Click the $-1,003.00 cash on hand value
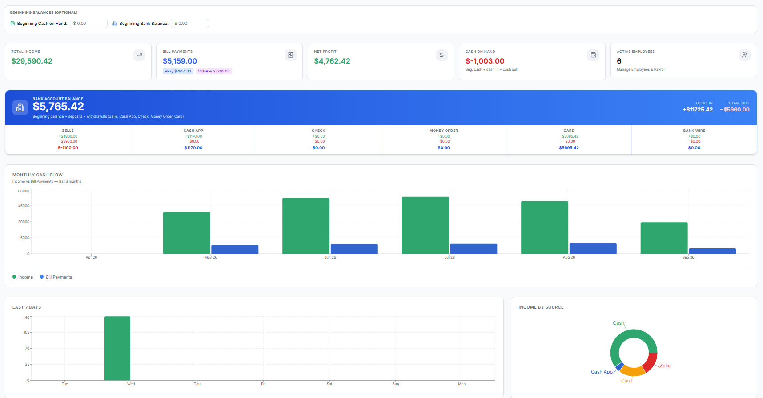The width and height of the screenshot is (763, 398). (485, 61)
